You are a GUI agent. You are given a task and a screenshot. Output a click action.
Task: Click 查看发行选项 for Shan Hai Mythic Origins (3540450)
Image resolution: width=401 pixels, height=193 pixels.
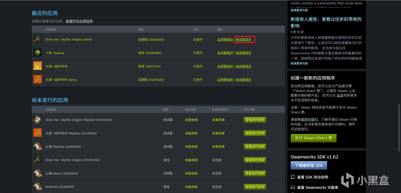(255, 160)
